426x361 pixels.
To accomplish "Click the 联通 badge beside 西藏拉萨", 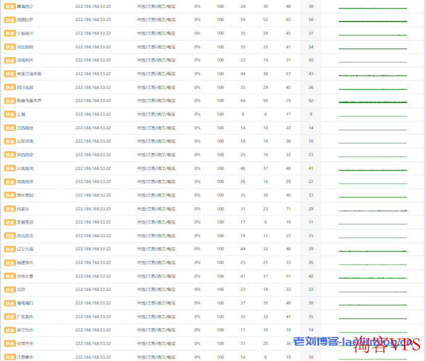I will click(x=10, y=20).
